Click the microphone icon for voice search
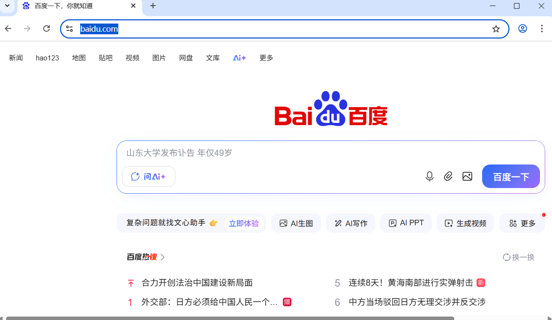The height and width of the screenshot is (320, 552). click(x=429, y=176)
